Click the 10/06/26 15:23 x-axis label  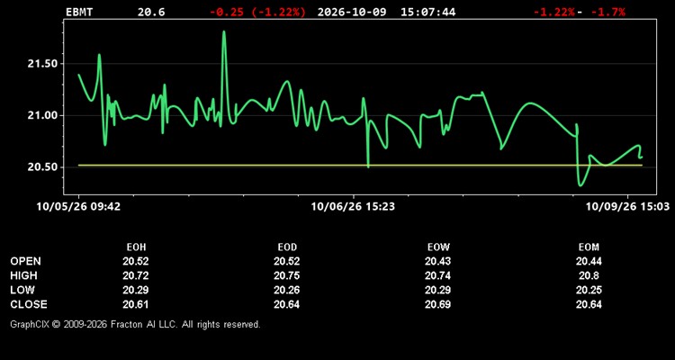pyautogui.click(x=353, y=206)
